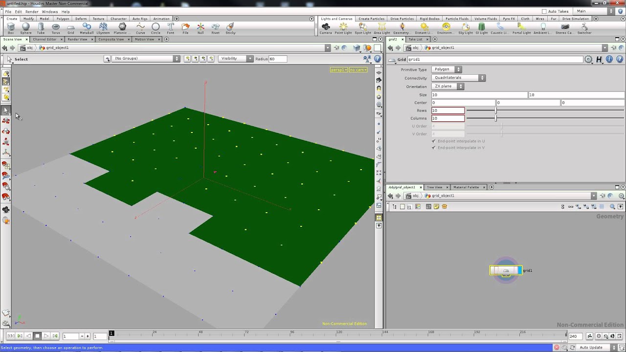
Task: Toggle End-point interpolate in U checkbox
Action: coord(433,141)
